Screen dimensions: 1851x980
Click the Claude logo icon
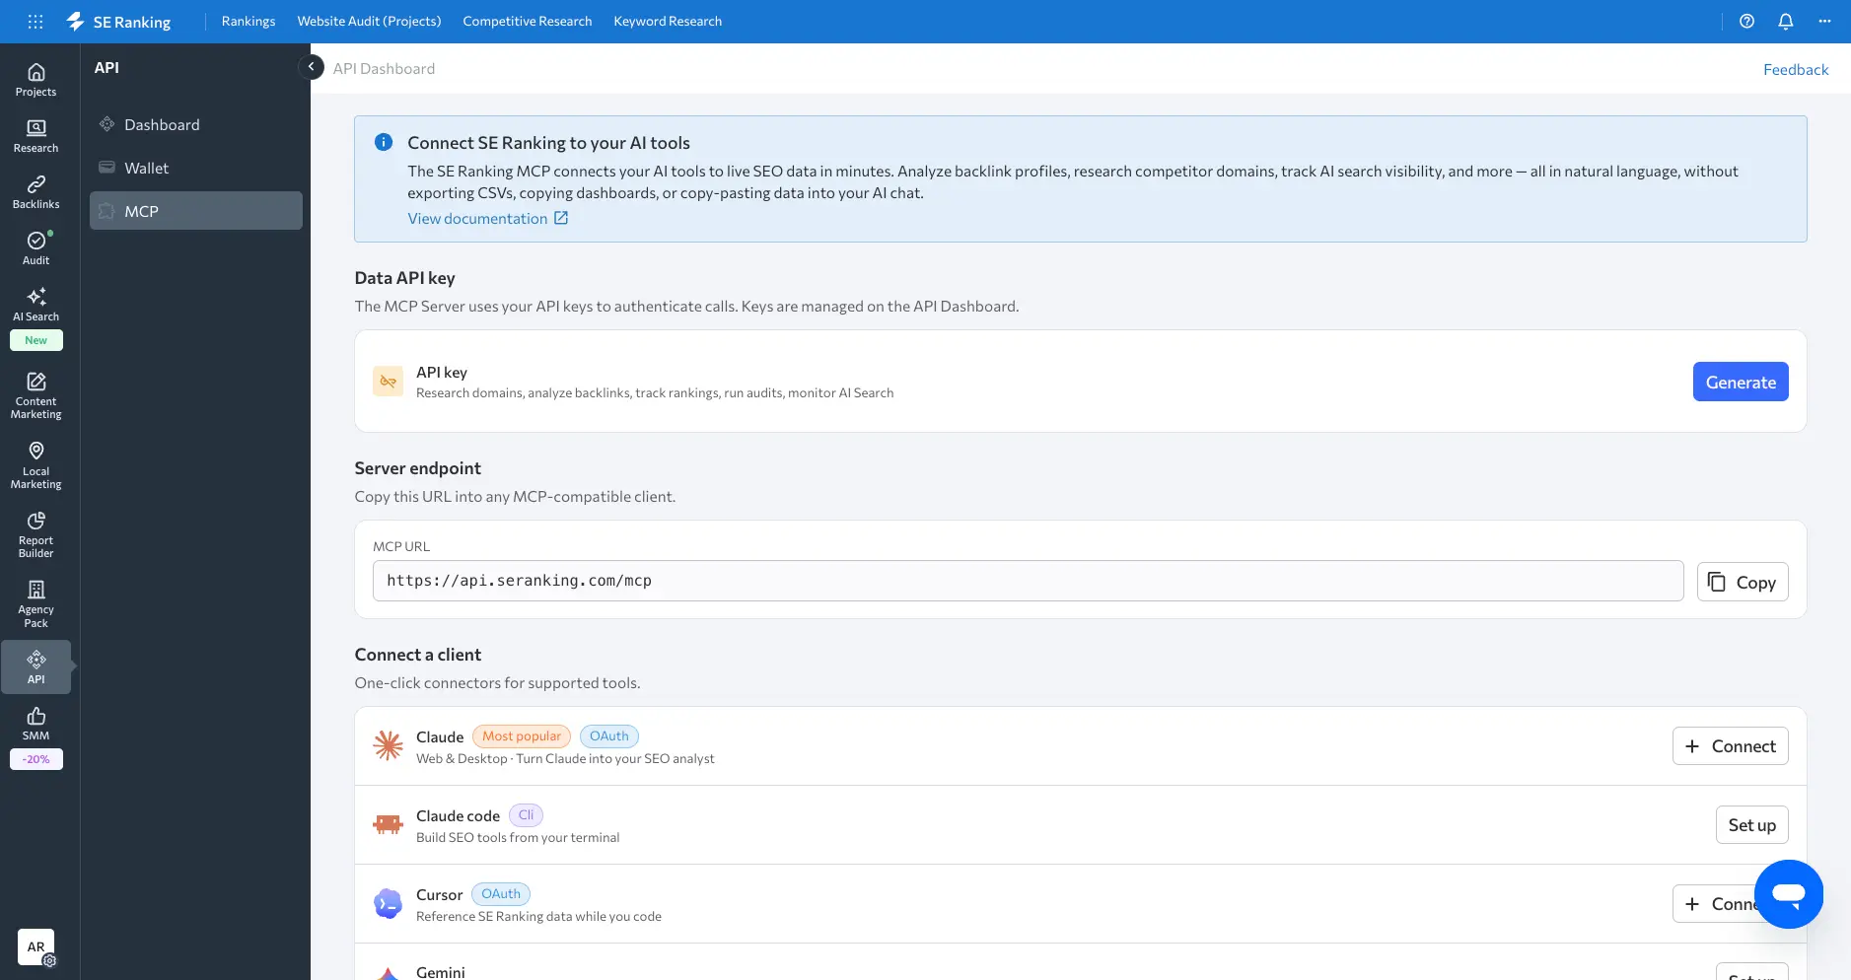point(388,745)
